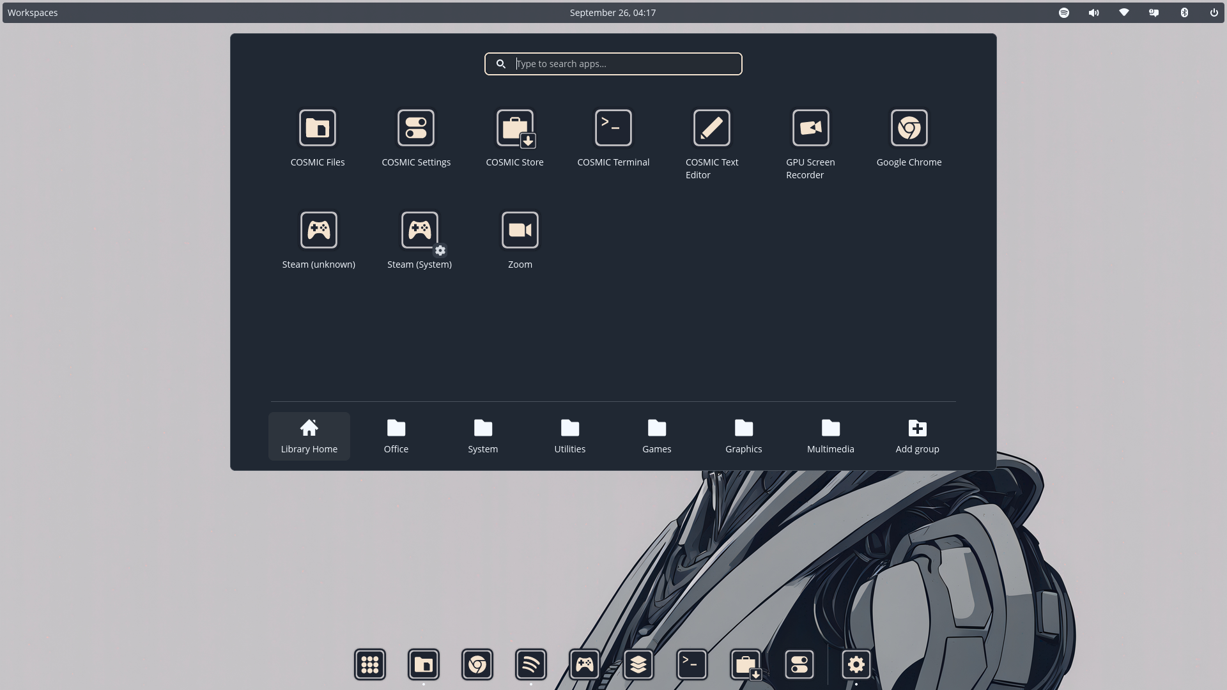Open Spotify from the dock
The image size is (1227, 690).
pyautogui.click(x=531, y=665)
